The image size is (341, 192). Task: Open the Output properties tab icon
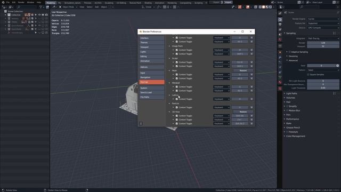[280, 25]
